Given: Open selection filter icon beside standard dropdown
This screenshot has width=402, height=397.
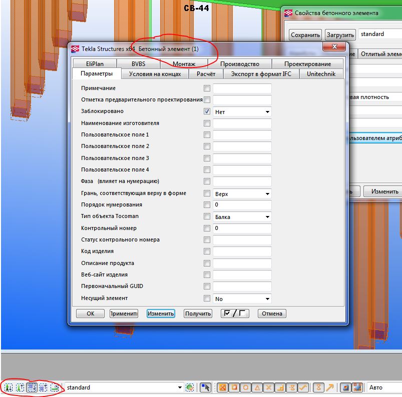Looking at the screenshot, I should (x=190, y=387).
